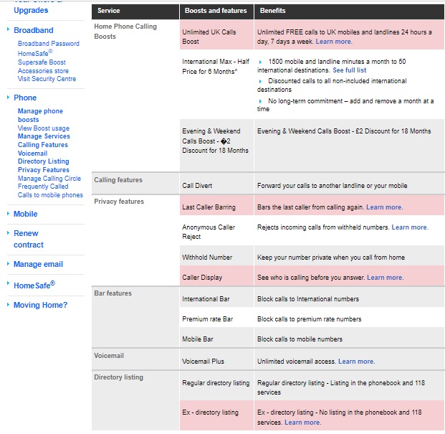Open the HomeSafe sidebar section

(x=34, y=285)
